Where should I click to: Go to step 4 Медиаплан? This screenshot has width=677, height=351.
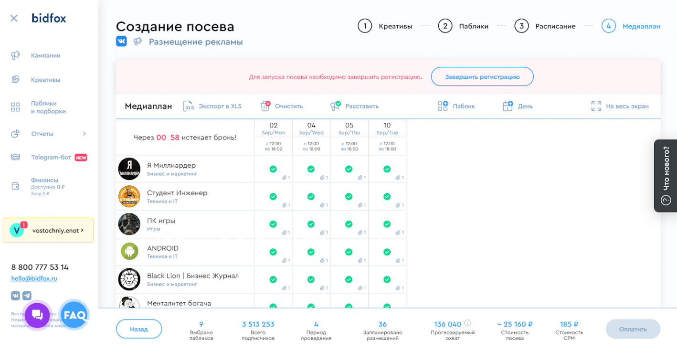point(631,26)
